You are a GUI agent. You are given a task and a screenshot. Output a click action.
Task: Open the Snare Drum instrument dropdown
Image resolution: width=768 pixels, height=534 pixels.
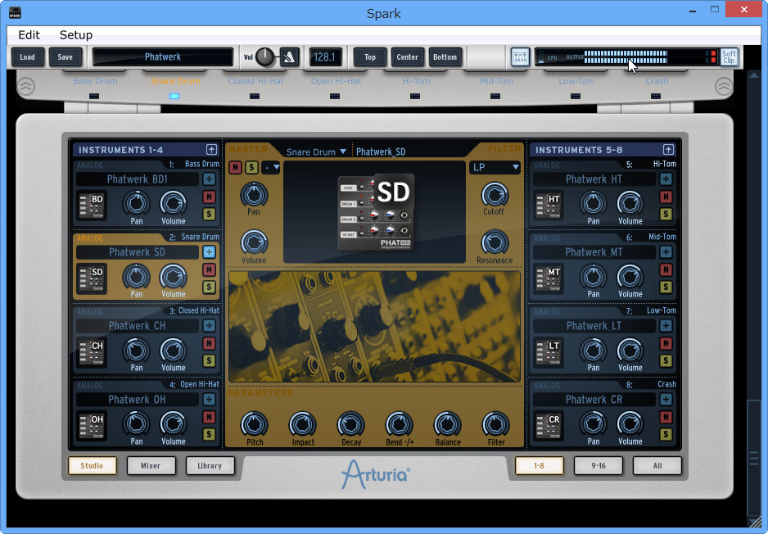(316, 152)
